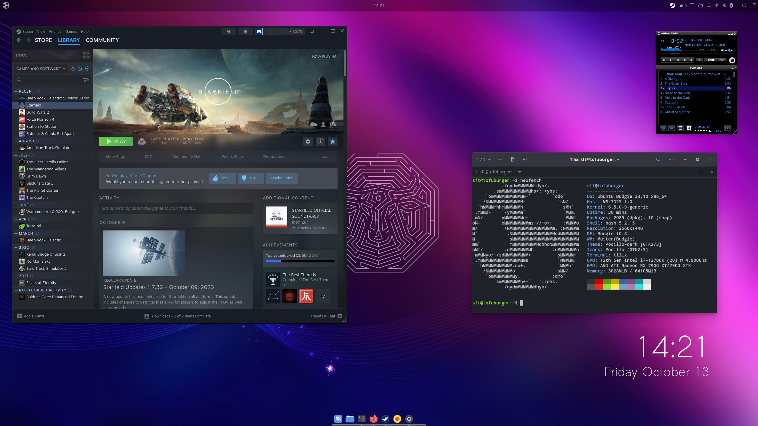Switch to Steam COMMUNITY tab

102,40
